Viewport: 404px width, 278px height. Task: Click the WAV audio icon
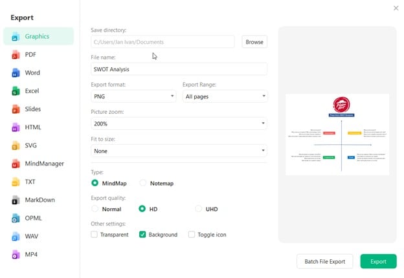(15, 236)
